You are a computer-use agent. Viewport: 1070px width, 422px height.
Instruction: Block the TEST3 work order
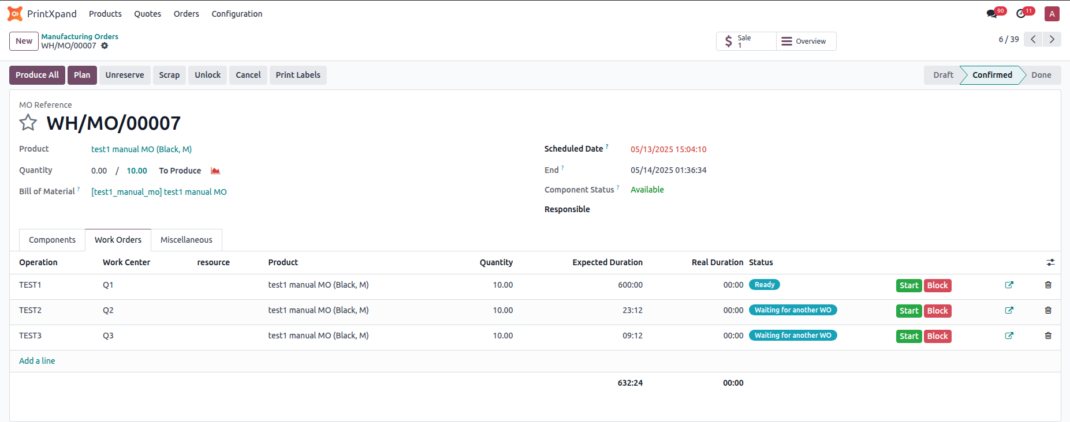pyautogui.click(x=937, y=336)
